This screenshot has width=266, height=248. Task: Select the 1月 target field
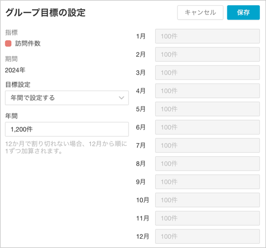207,36
